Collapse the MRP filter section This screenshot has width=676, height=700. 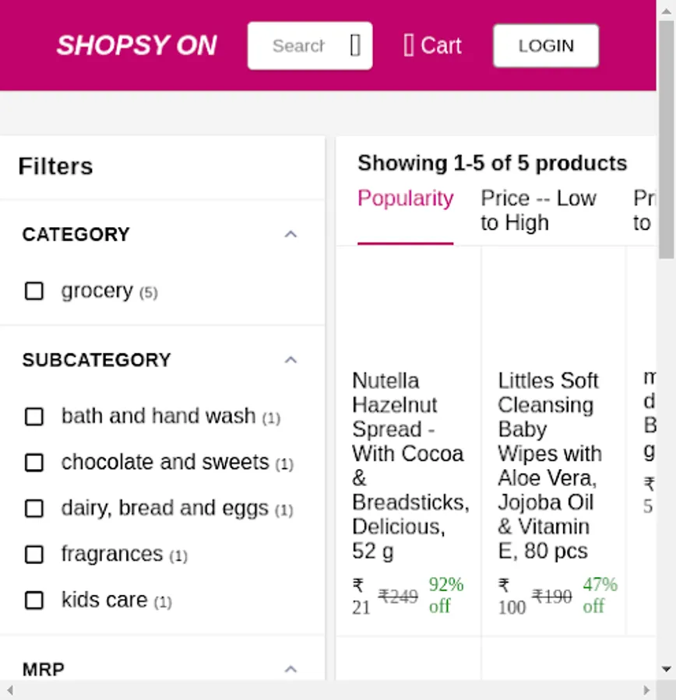coord(290,669)
